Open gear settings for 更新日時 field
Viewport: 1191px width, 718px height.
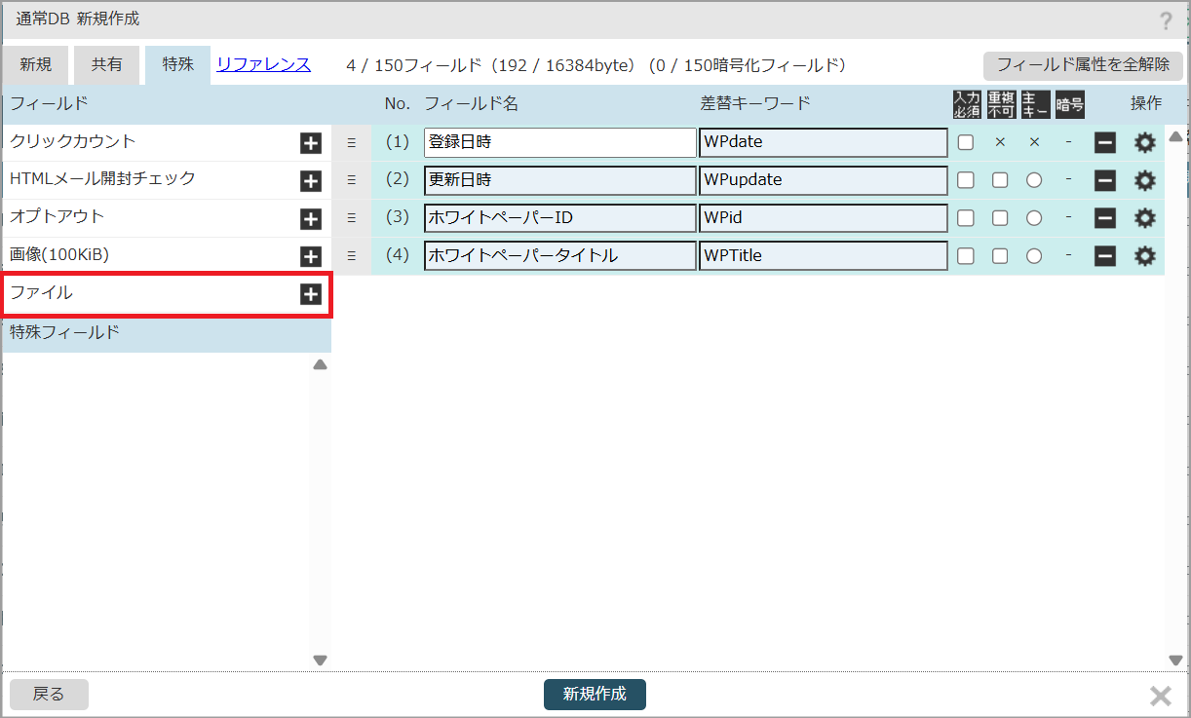click(1144, 180)
